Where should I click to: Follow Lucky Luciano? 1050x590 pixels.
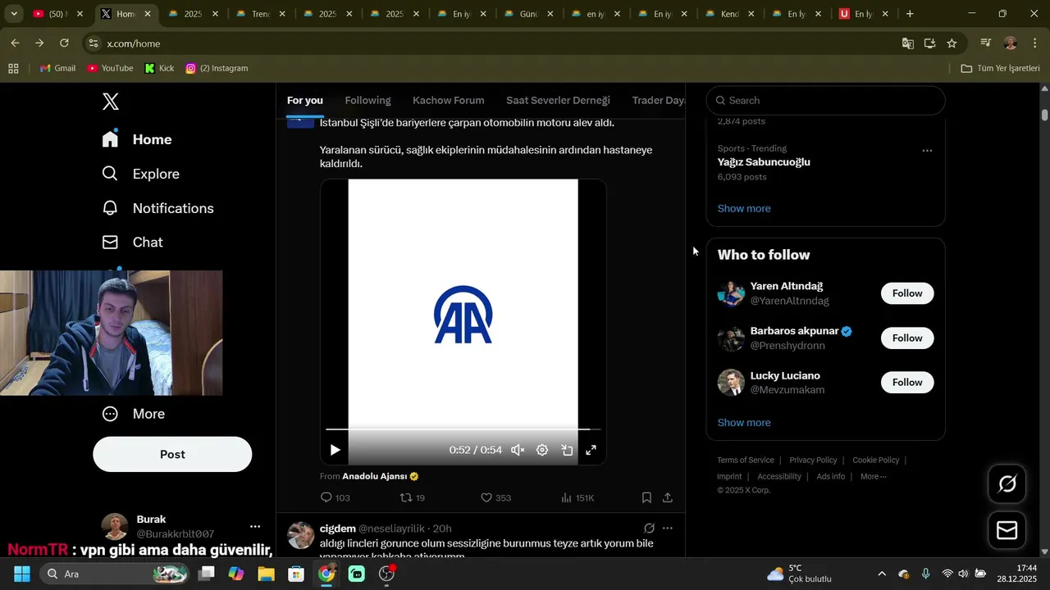[x=907, y=382]
